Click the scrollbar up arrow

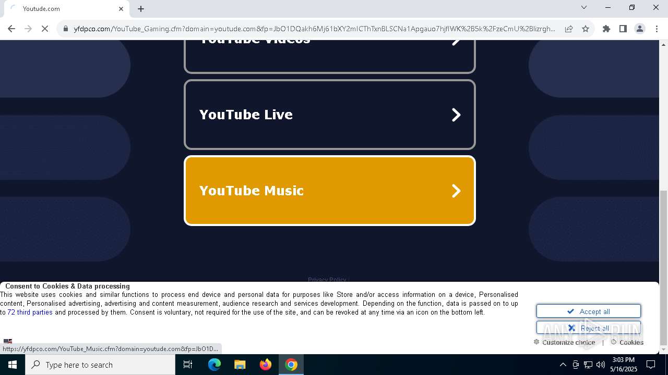point(663,44)
